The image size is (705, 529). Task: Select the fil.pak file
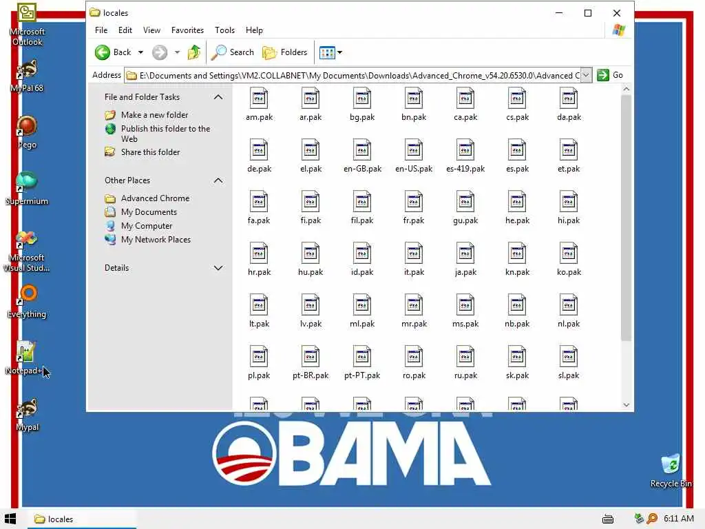coord(362,209)
